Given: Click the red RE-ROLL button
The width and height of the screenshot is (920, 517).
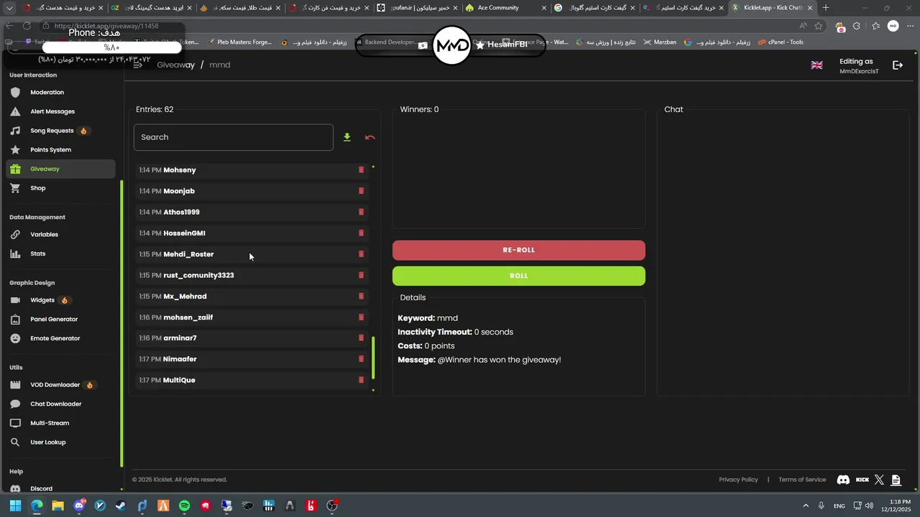Looking at the screenshot, I should pos(519,250).
